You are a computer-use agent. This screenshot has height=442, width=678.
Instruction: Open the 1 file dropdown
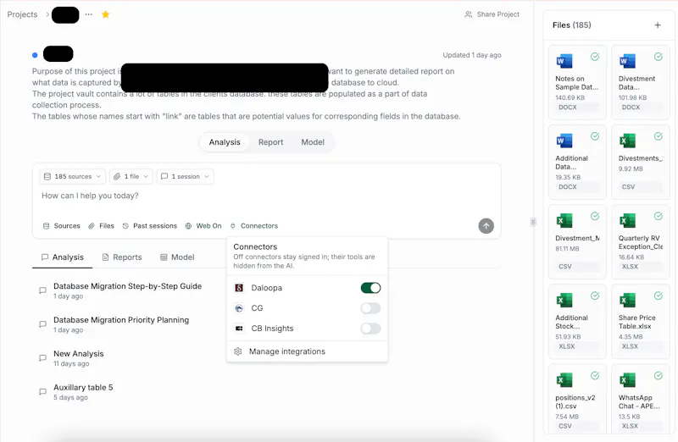pyautogui.click(x=131, y=176)
